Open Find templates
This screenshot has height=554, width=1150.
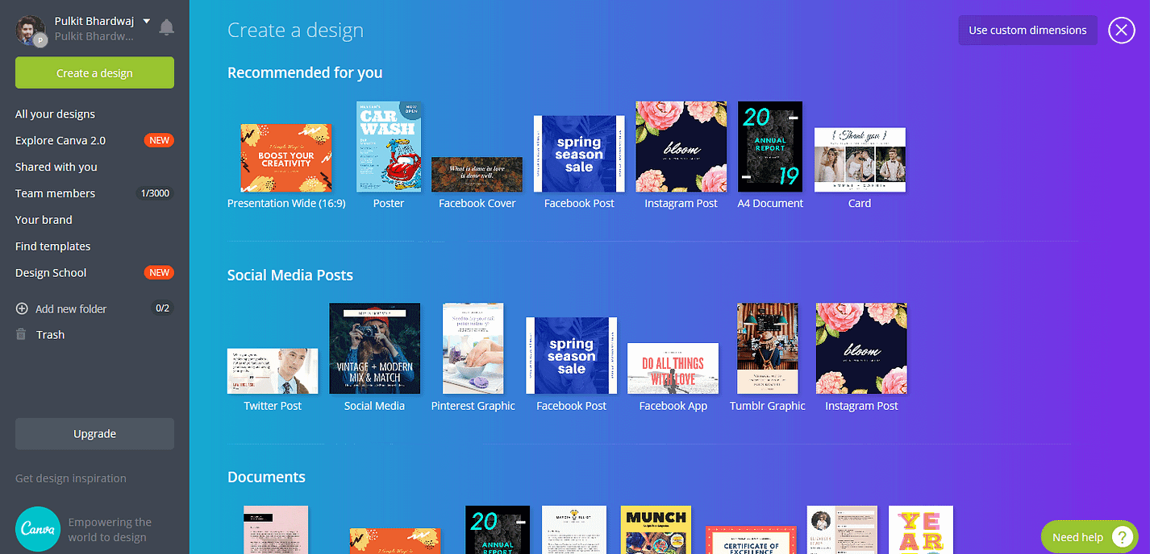pyautogui.click(x=52, y=246)
